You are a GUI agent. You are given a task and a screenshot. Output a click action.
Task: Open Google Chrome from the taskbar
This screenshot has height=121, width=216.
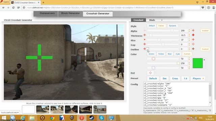click(x=52, y=118)
